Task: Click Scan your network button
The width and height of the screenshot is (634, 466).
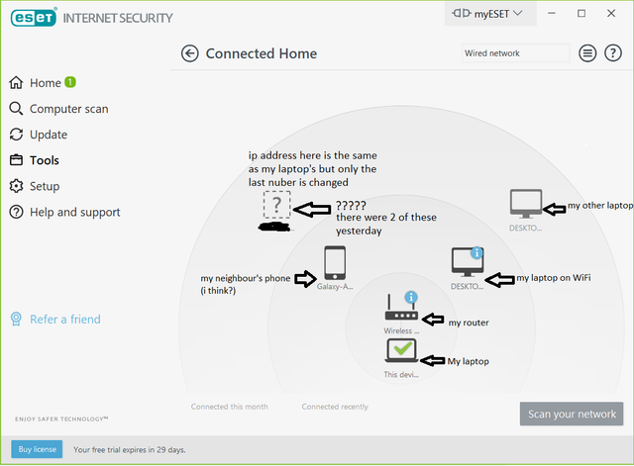Action: pos(572,414)
